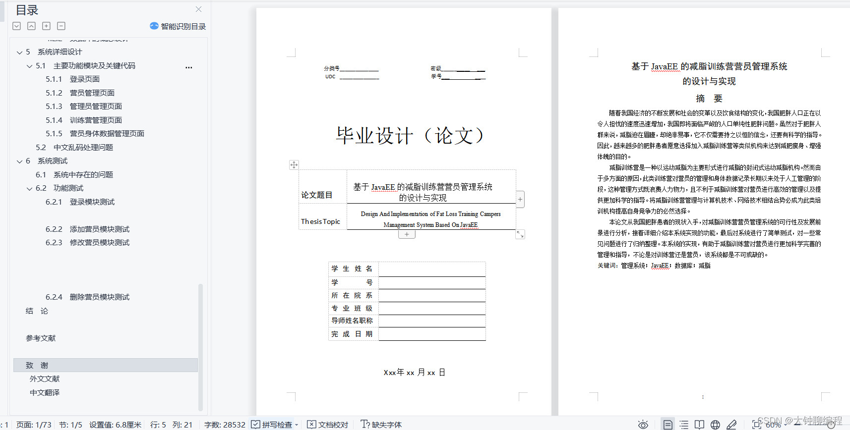
Task: Go to heading 结 论
Action: click(37, 311)
